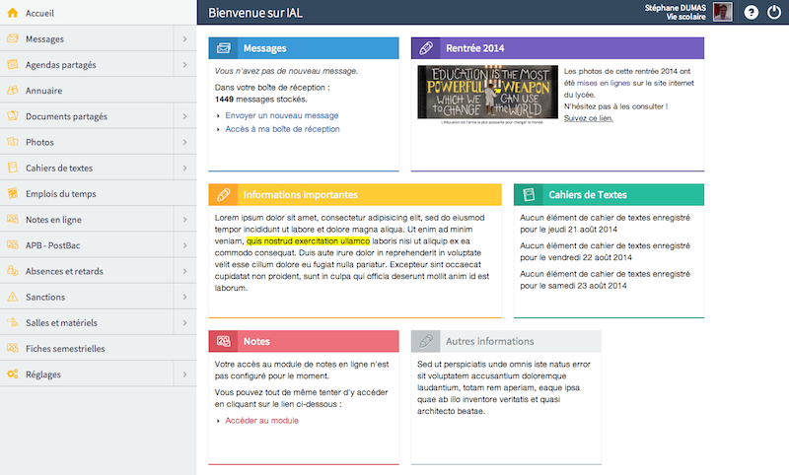The image size is (789, 475).
Task: Follow the Accéder au module link
Action: [261, 421]
